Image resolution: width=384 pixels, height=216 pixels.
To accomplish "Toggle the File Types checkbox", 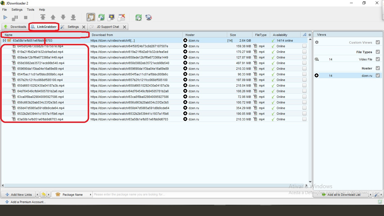I will tap(378, 52).
